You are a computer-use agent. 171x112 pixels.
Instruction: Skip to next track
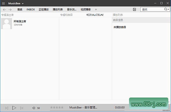[x=22, y=108]
